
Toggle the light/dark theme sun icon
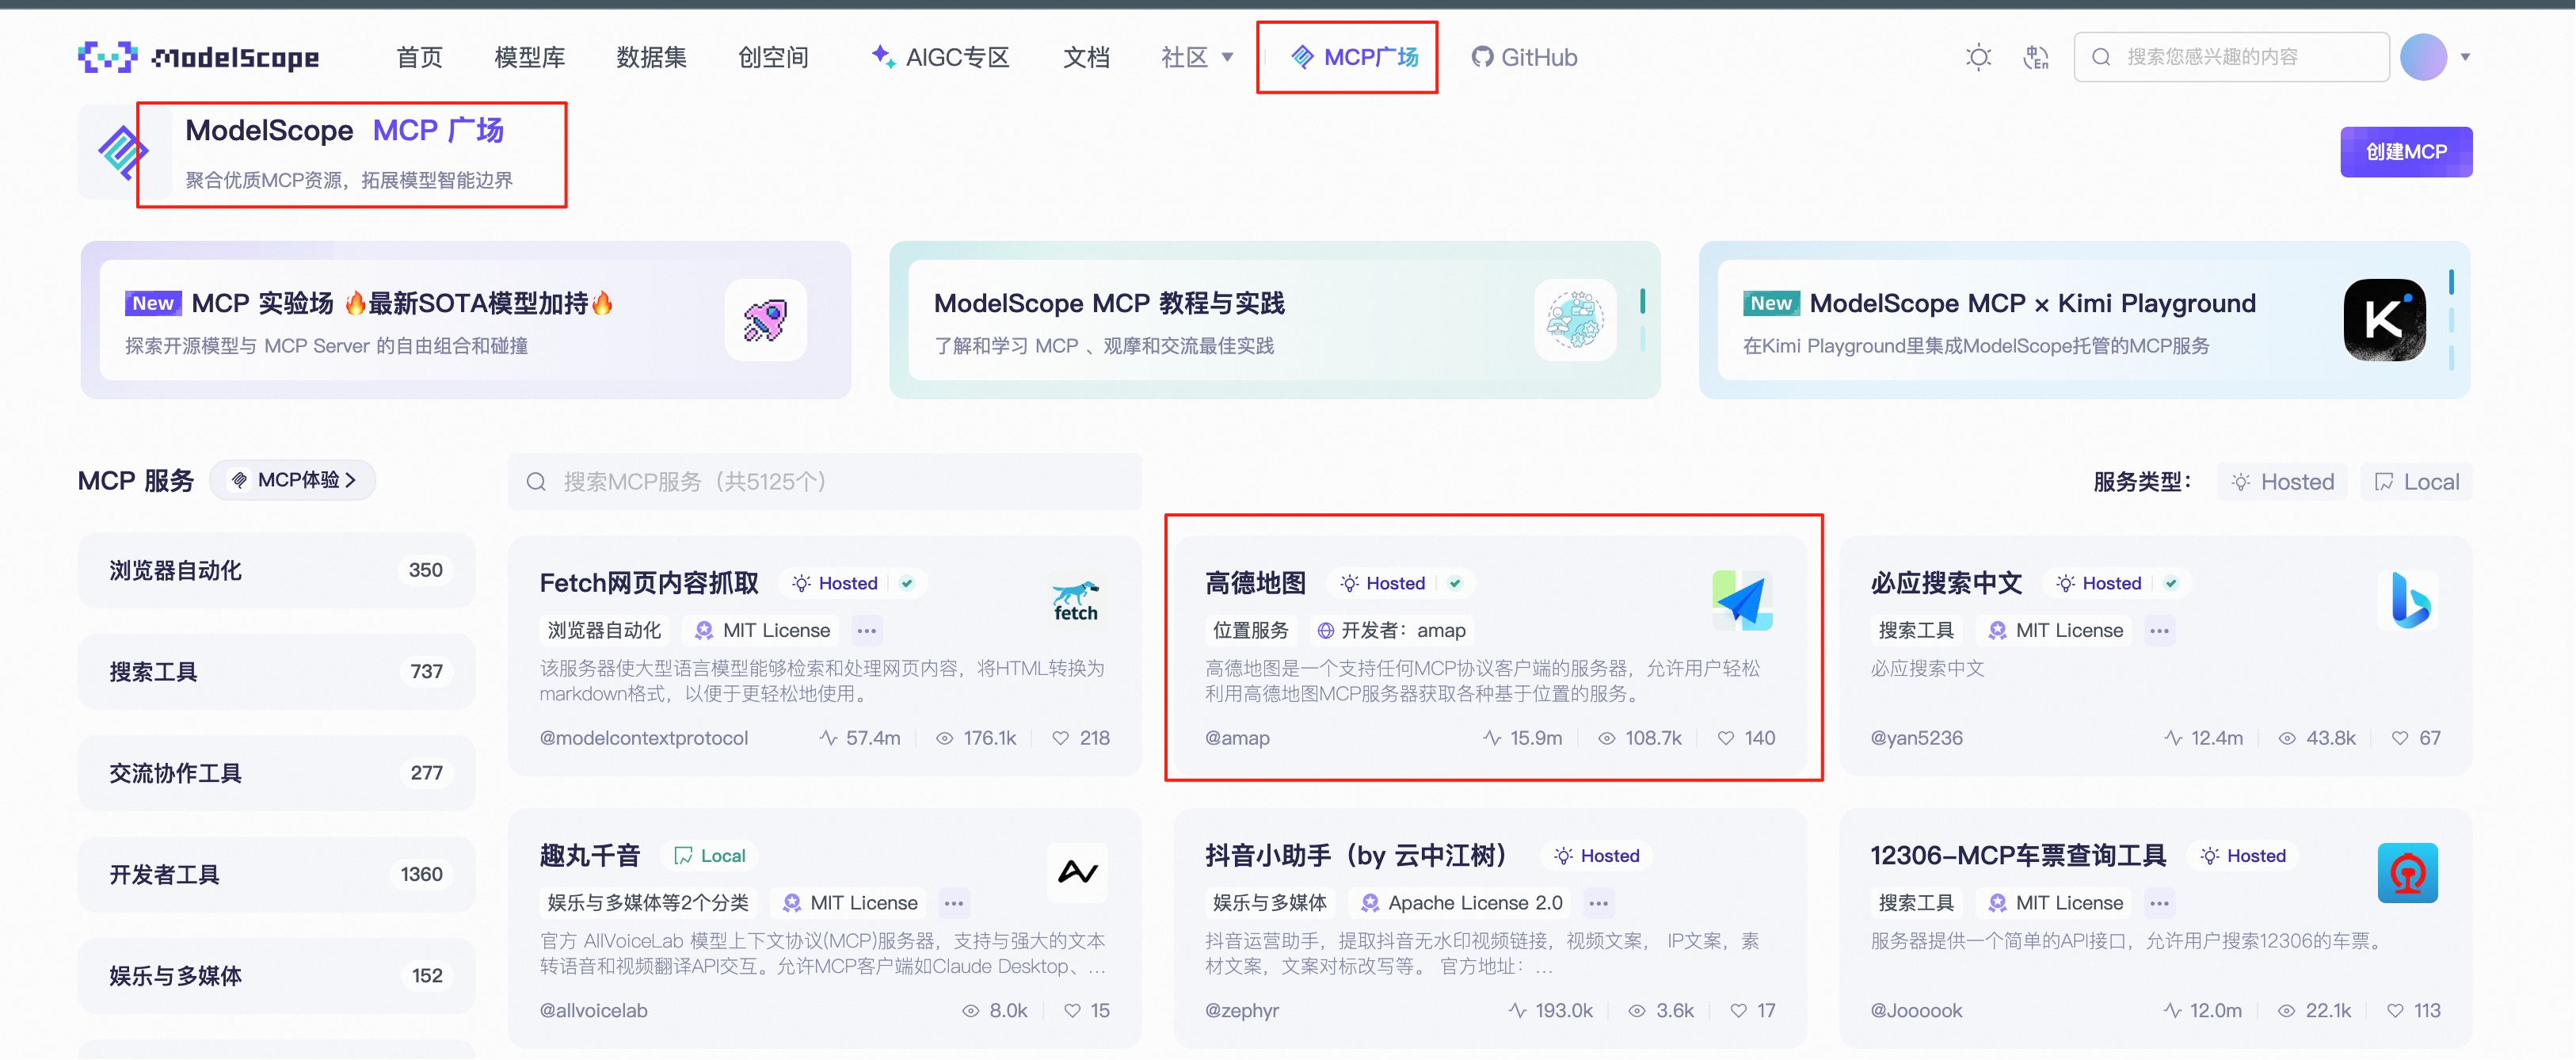point(1978,57)
